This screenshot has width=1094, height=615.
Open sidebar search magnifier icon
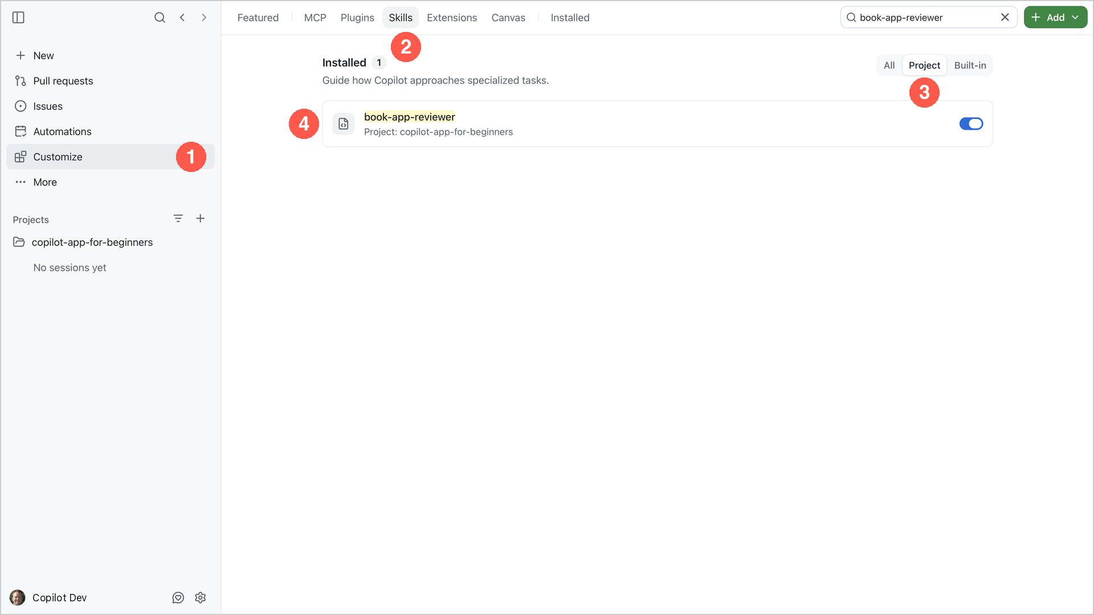(x=160, y=18)
